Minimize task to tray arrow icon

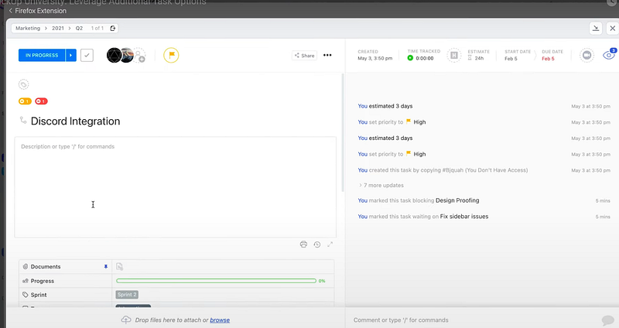pyautogui.click(x=596, y=28)
